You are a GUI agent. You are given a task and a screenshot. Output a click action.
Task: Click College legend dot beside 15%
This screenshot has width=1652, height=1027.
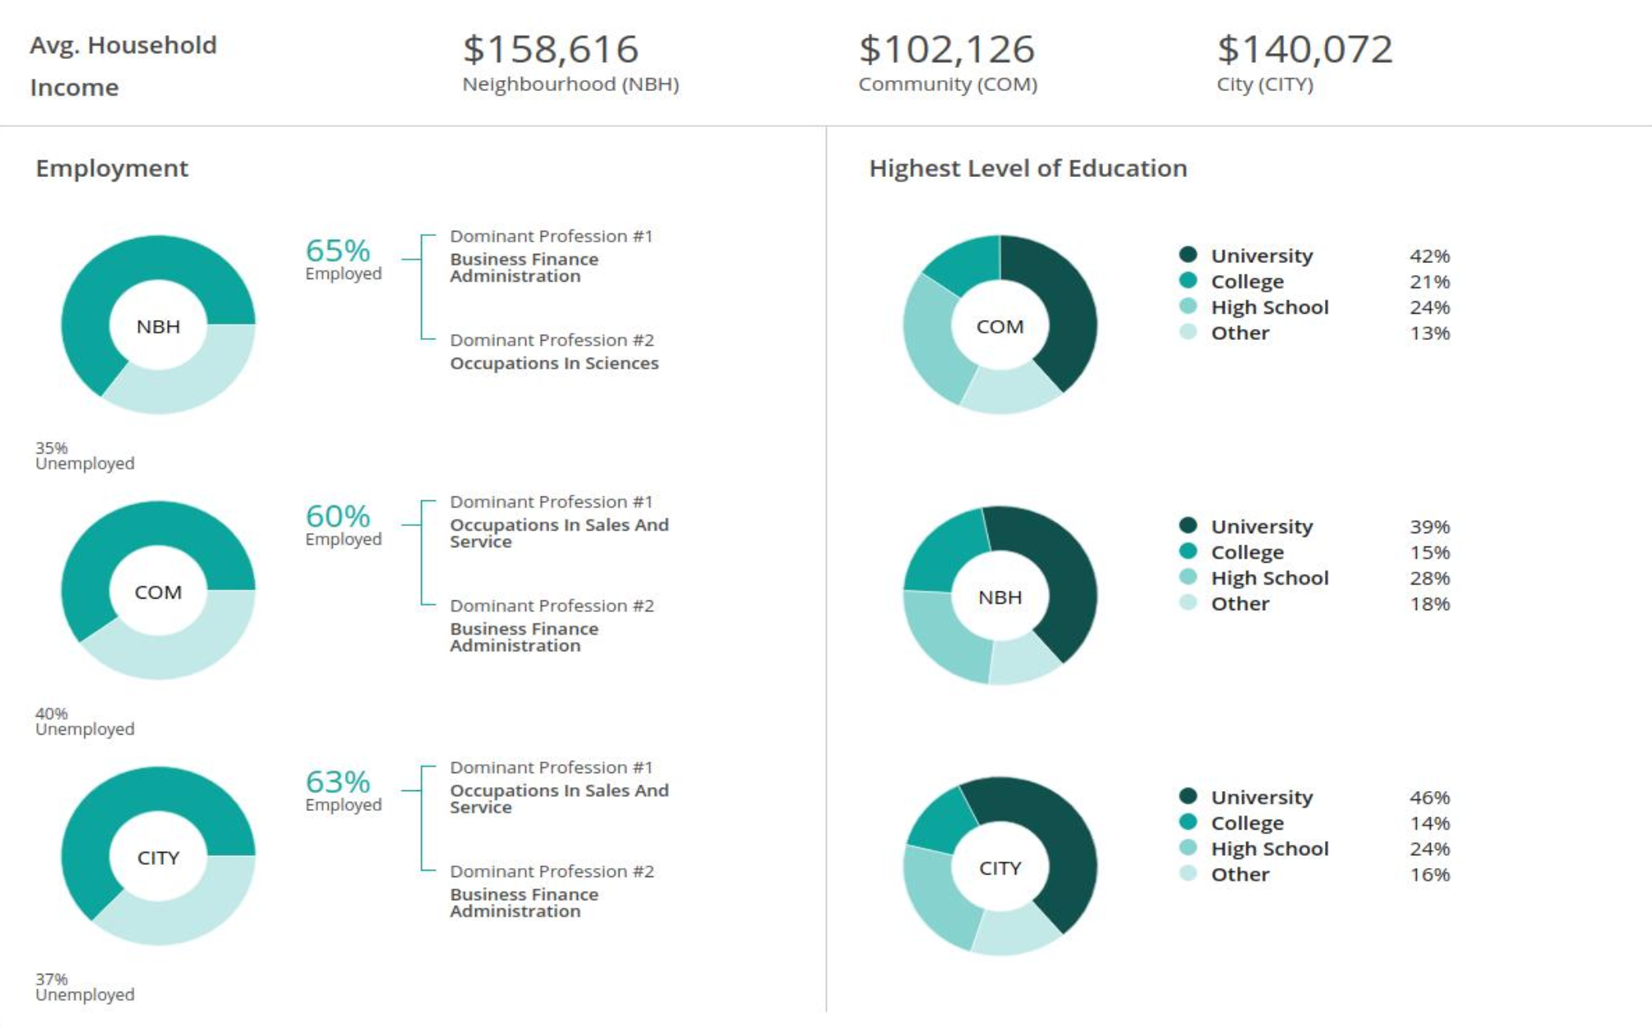coord(1188,551)
